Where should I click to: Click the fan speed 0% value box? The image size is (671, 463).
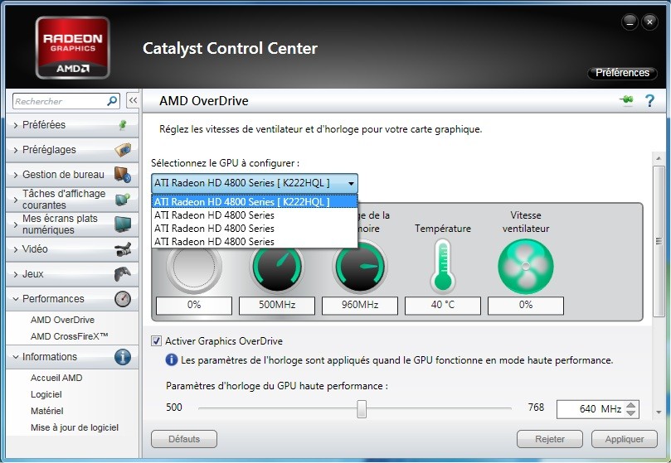(x=526, y=306)
